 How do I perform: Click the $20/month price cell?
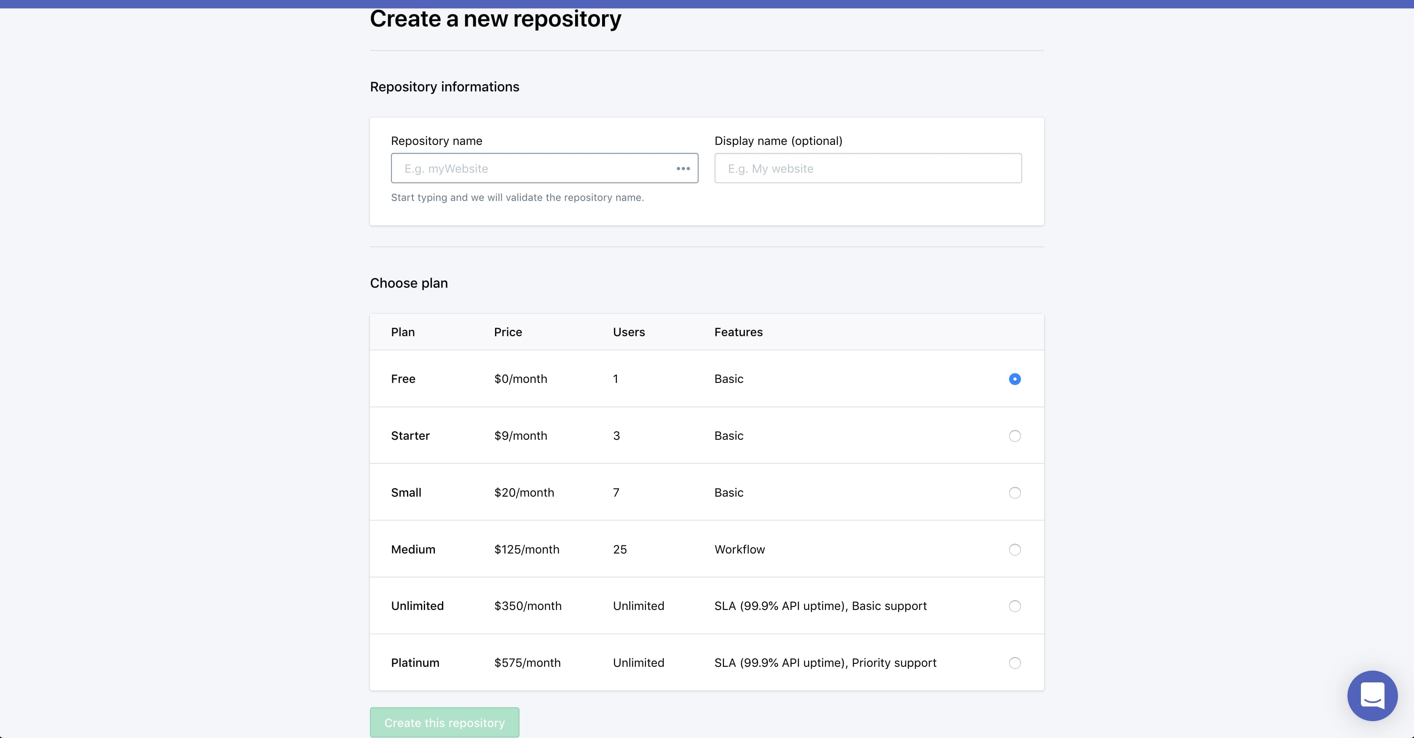point(524,493)
